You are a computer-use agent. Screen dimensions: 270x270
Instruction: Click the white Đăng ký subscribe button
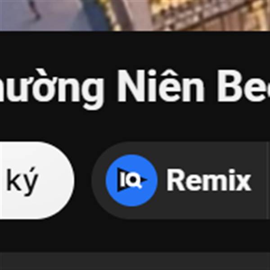37,180
